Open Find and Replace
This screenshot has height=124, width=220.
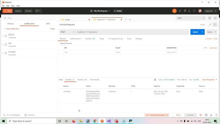pyautogui.click(x=12, y=115)
